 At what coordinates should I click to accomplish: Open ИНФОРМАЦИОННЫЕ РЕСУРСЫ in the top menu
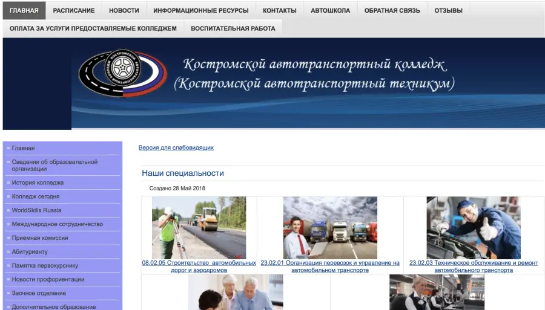(200, 11)
